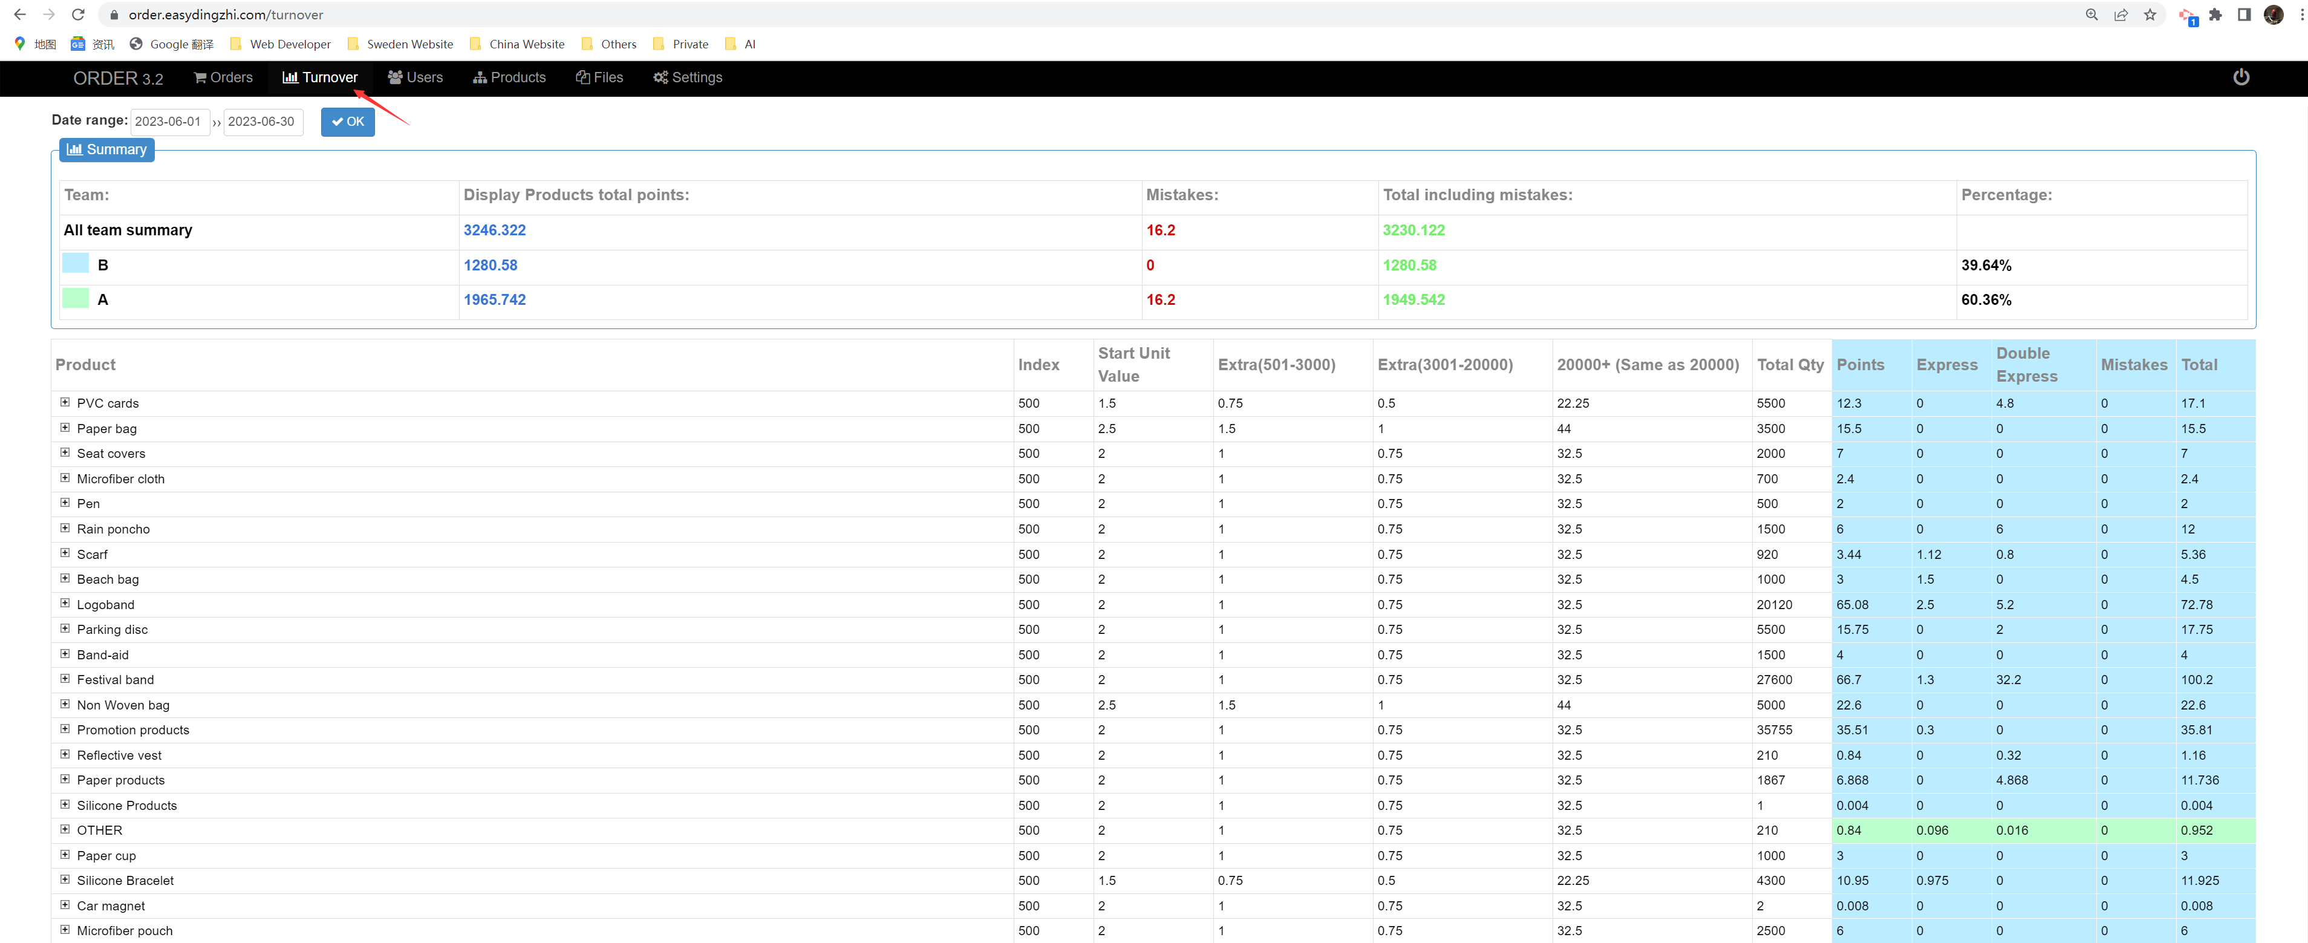Open the Orders menu
Screen dimensions: 2308x943
(x=223, y=78)
